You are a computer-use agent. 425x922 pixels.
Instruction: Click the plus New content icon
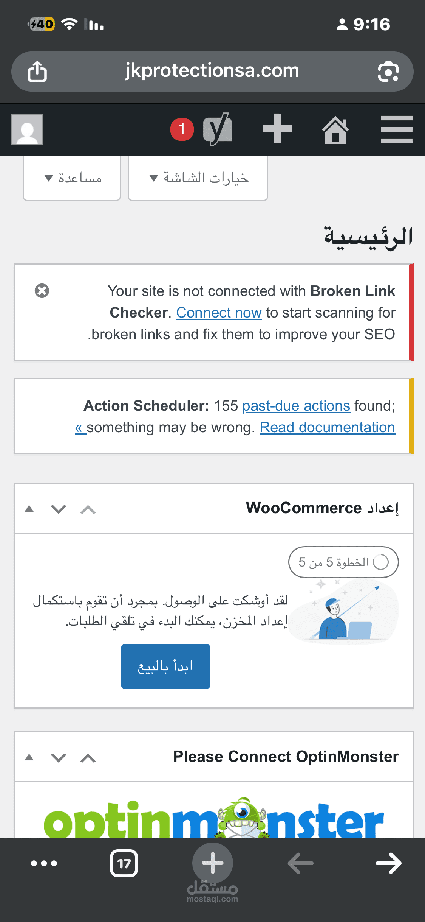[278, 129]
